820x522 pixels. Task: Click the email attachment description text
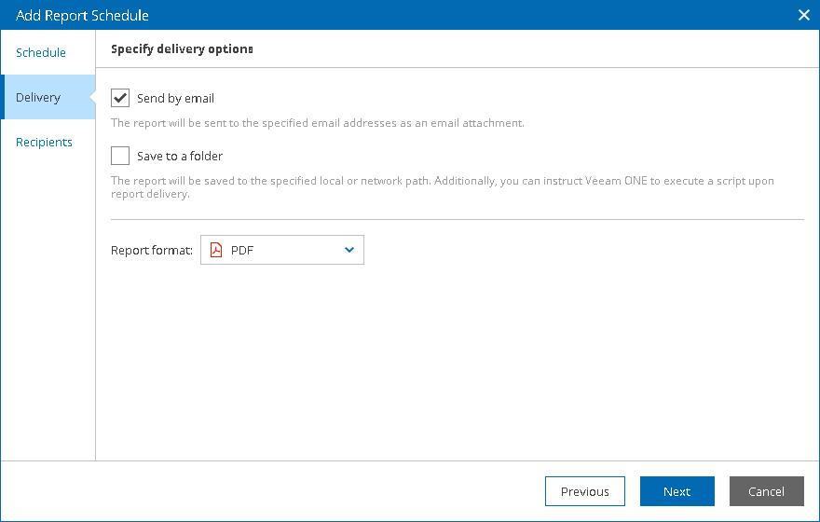point(317,123)
